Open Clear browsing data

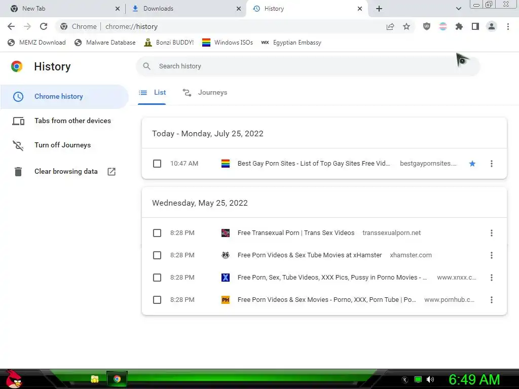pyautogui.click(x=64, y=171)
